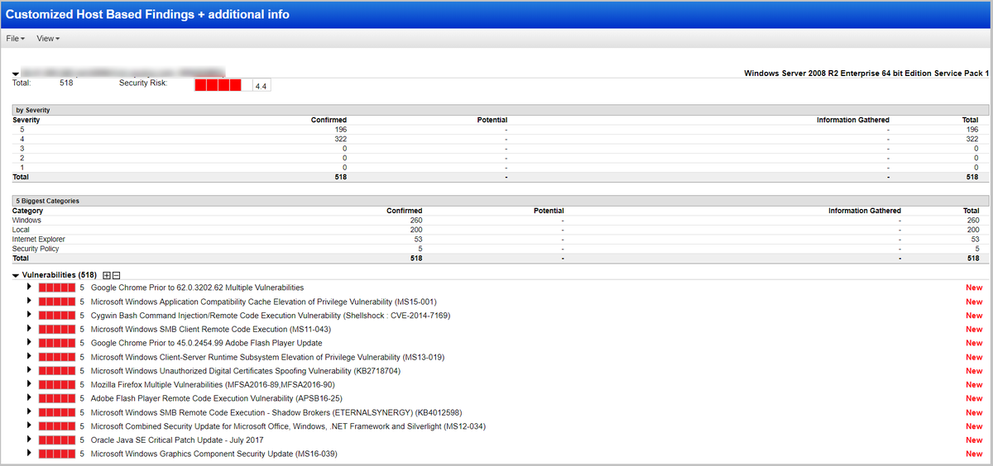The width and height of the screenshot is (993, 466).
Task: Click the 322 confirmed count for severity 4
Action: click(339, 139)
